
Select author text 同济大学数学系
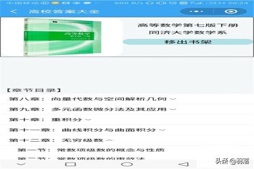click(188, 33)
